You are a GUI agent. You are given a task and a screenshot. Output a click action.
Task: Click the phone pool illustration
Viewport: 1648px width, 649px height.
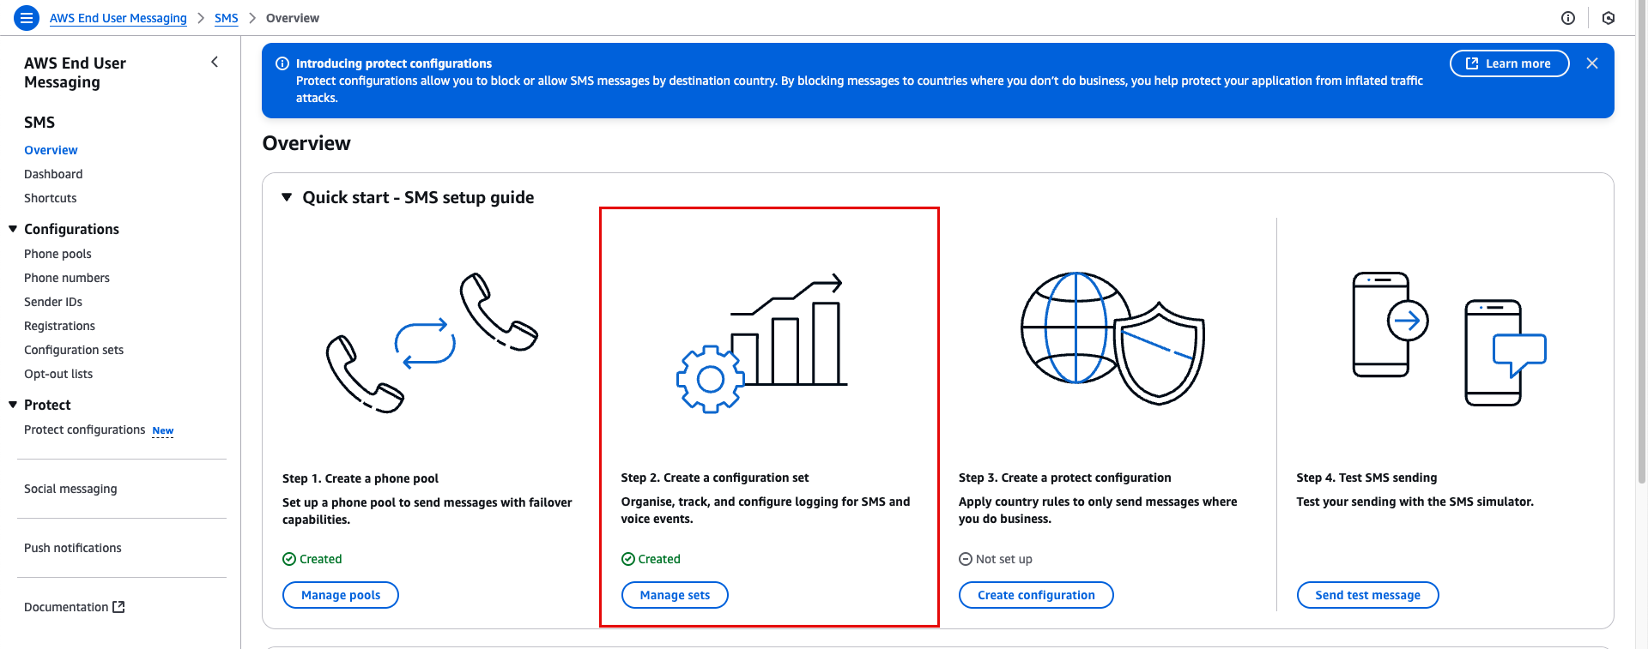(432, 343)
